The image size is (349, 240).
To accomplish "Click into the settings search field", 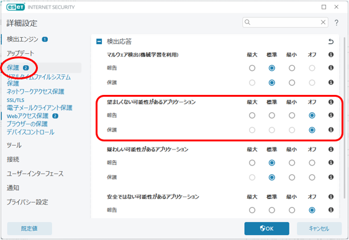I will point(285,22).
